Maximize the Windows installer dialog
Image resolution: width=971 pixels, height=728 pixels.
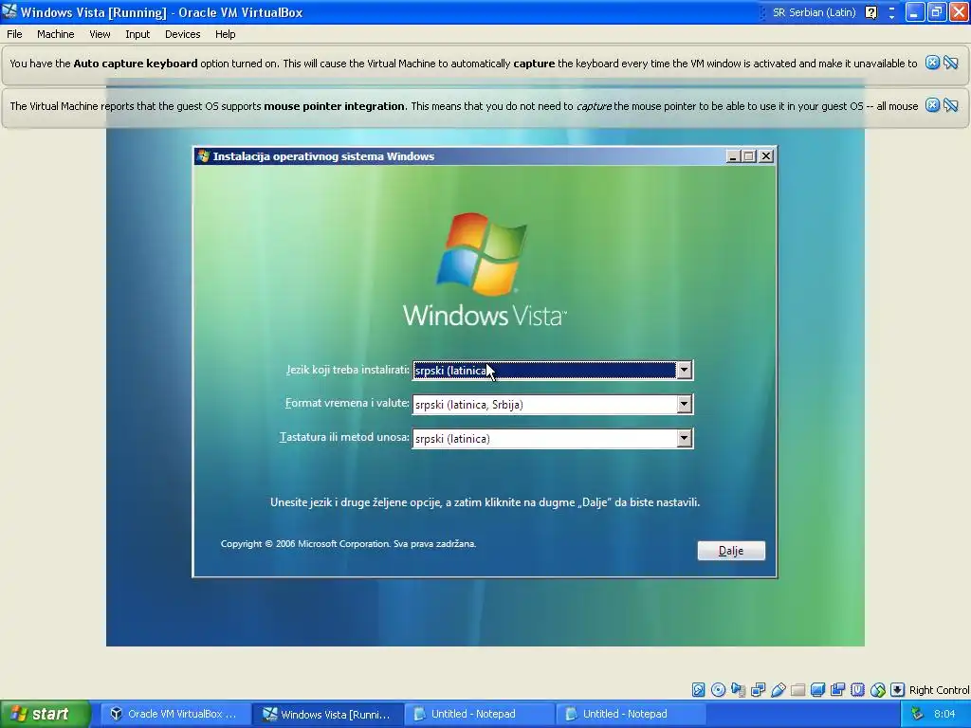pyautogui.click(x=749, y=156)
